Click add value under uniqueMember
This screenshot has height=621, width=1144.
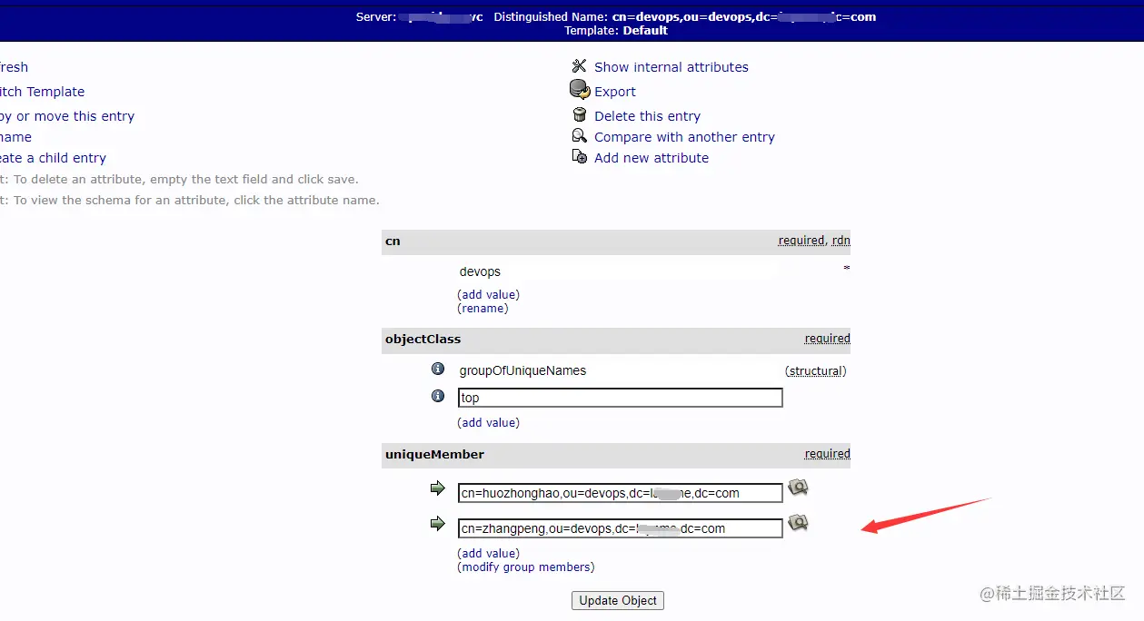coord(489,554)
